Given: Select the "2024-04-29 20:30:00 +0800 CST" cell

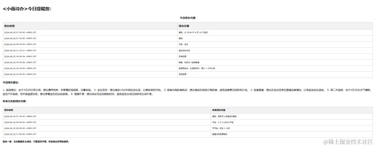Looking at the screenshot, I should pyautogui.click(x=90, y=68).
